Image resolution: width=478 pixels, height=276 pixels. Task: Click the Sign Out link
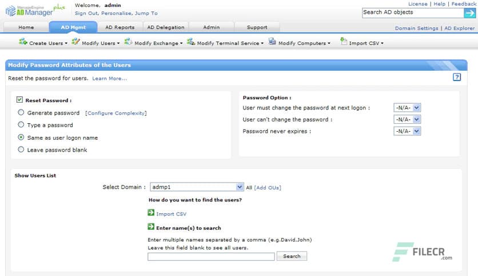[86, 13]
